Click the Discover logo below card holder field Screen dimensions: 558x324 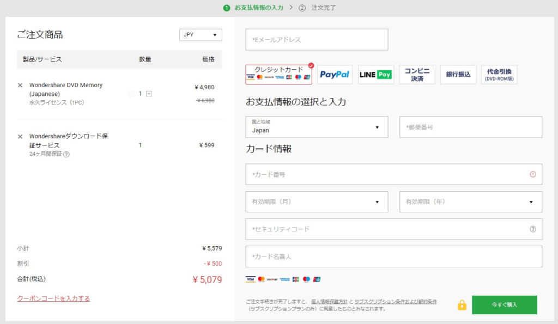(x=272, y=279)
